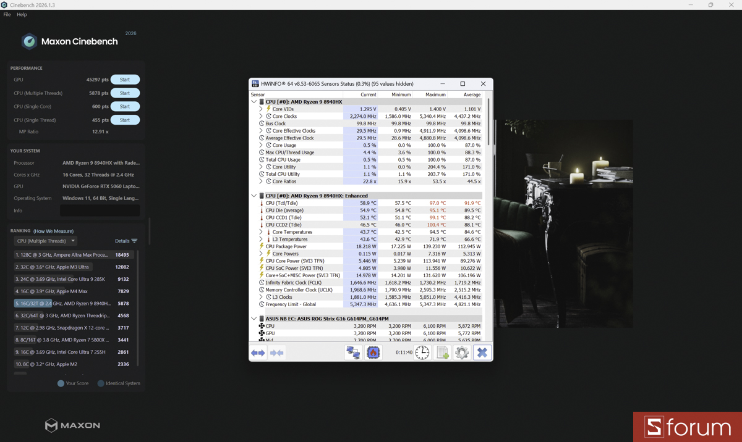Click the Maxon logo at bottom left
Viewport: 742px width, 442px height.
72,425
